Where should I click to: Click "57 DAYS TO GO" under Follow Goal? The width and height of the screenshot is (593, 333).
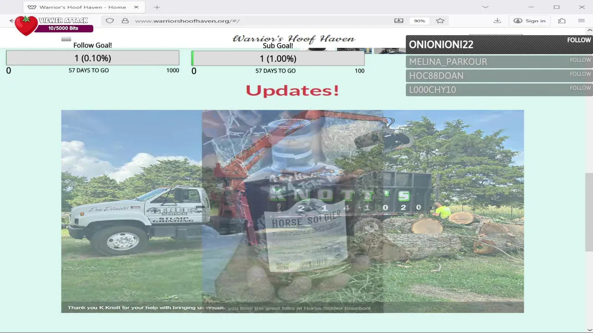[x=88, y=70]
